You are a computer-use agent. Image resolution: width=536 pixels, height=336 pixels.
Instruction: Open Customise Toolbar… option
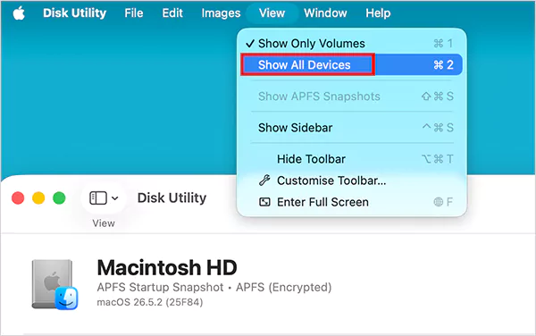pyautogui.click(x=351, y=181)
